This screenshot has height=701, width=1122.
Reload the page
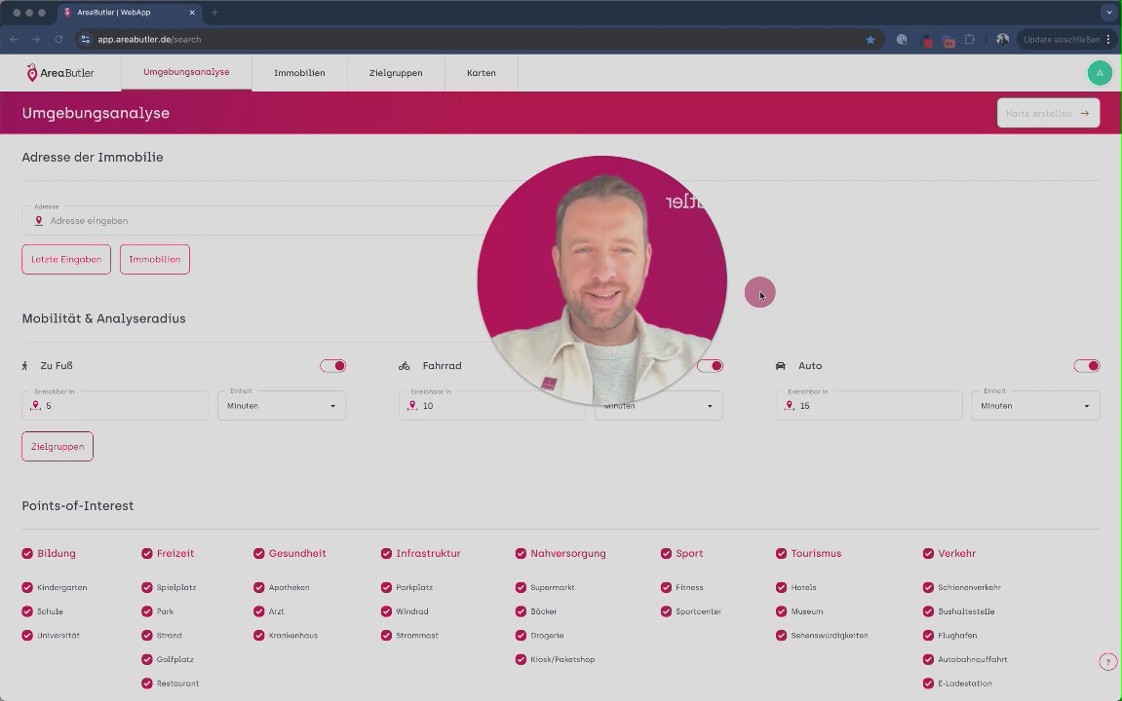[58, 39]
